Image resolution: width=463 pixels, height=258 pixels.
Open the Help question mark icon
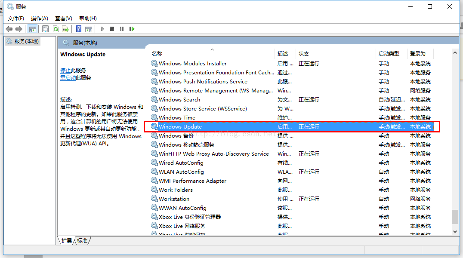pos(79,29)
